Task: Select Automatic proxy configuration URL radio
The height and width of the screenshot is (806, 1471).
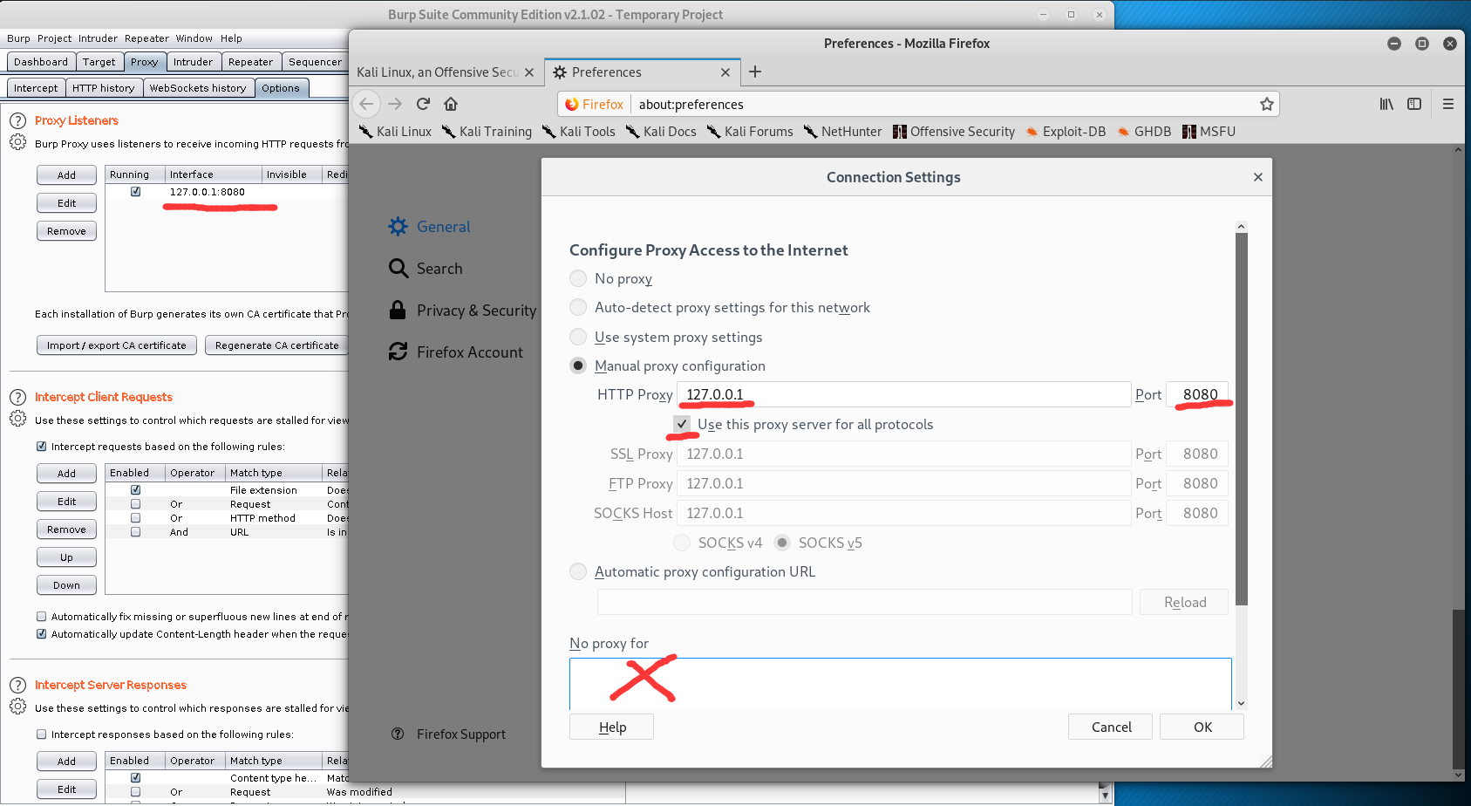Action: tap(578, 571)
